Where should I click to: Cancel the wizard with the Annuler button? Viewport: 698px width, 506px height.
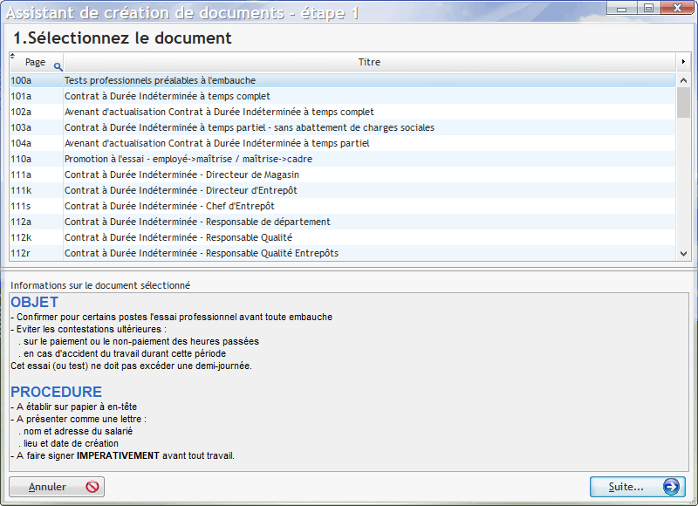click(x=57, y=487)
